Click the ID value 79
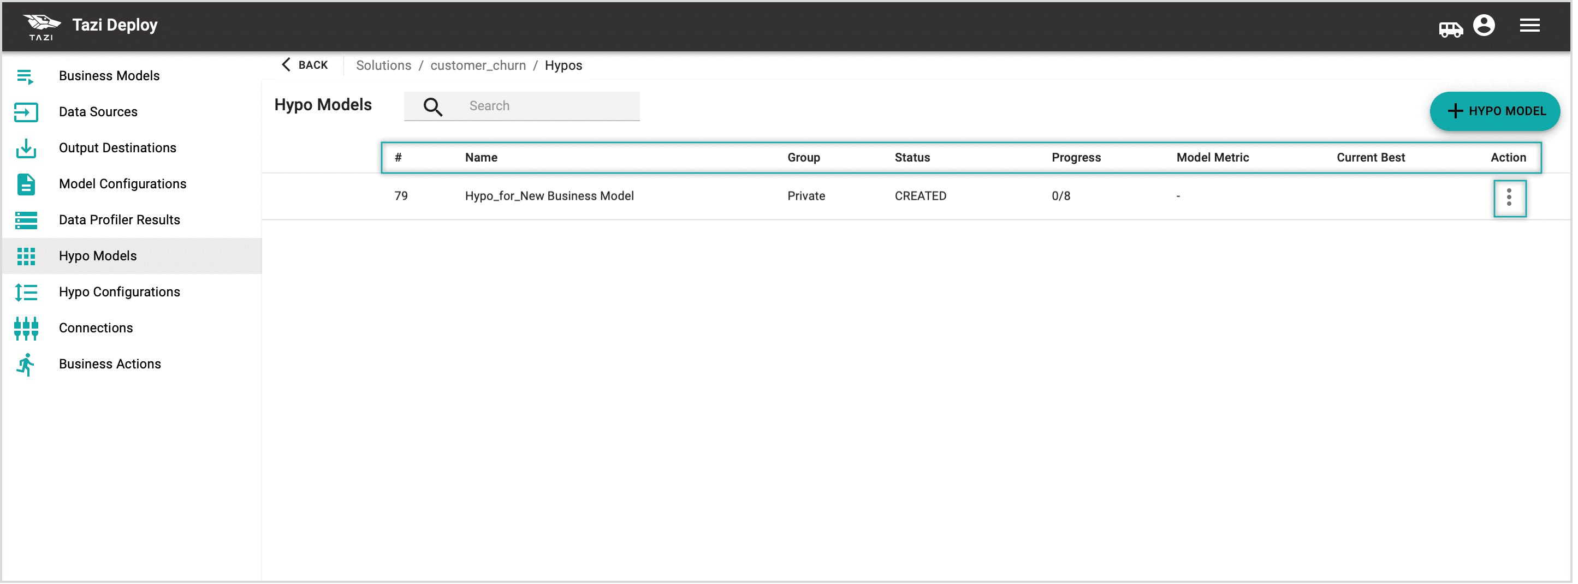Viewport: 1578px width, 584px height. (402, 196)
